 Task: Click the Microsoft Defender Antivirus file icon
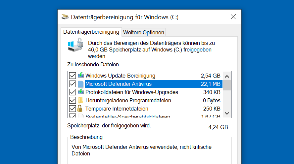pyautogui.click(x=81, y=84)
